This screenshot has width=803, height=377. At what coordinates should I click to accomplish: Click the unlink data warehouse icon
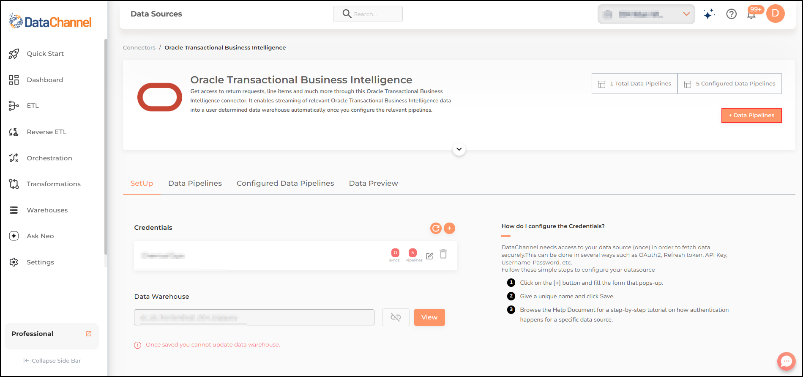(x=396, y=317)
